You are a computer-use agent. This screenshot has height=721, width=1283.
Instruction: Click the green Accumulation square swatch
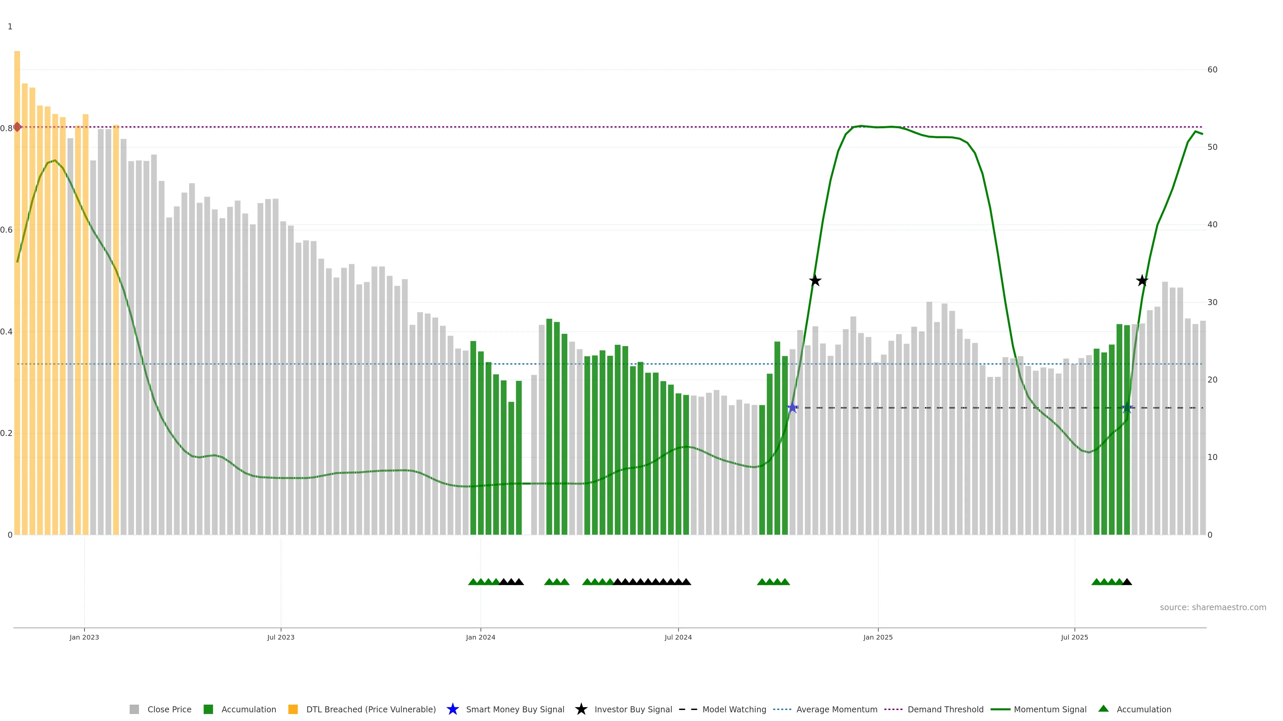[x=208, y=709]
